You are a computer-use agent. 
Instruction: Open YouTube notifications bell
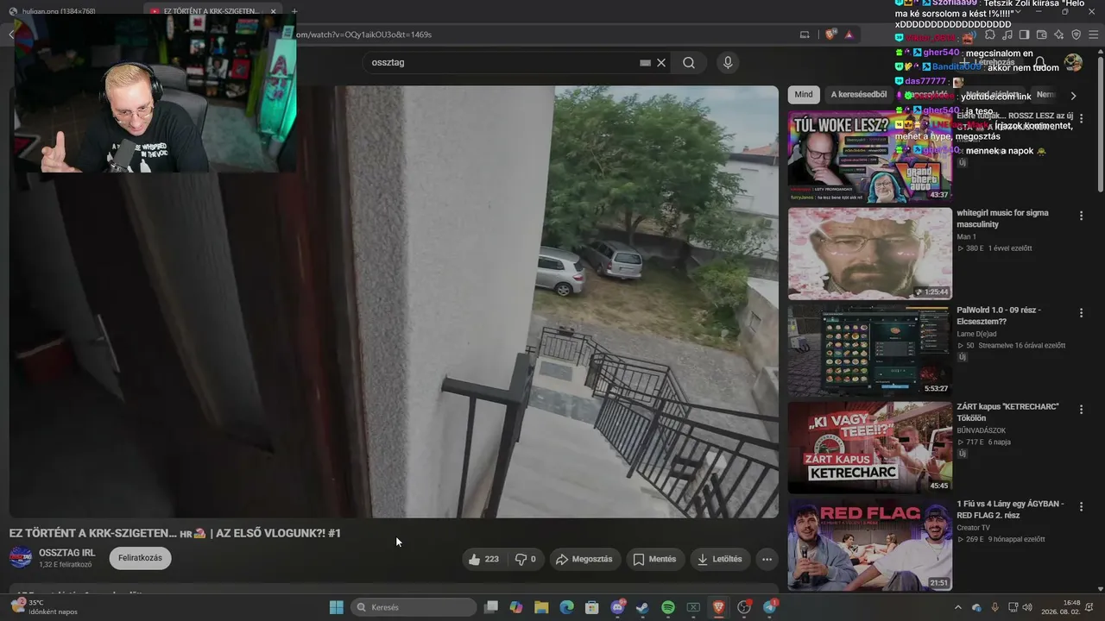1040,62
